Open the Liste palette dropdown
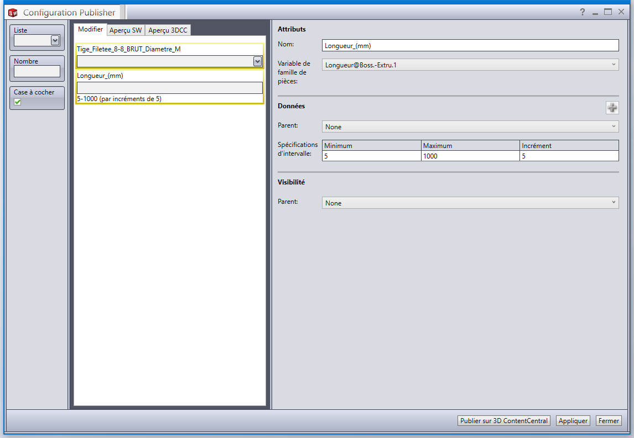The height and width of the screenshot is (438, 634). 55,40
